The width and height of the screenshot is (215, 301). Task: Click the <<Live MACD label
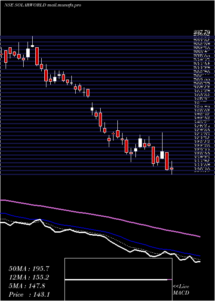click(181, 290)
